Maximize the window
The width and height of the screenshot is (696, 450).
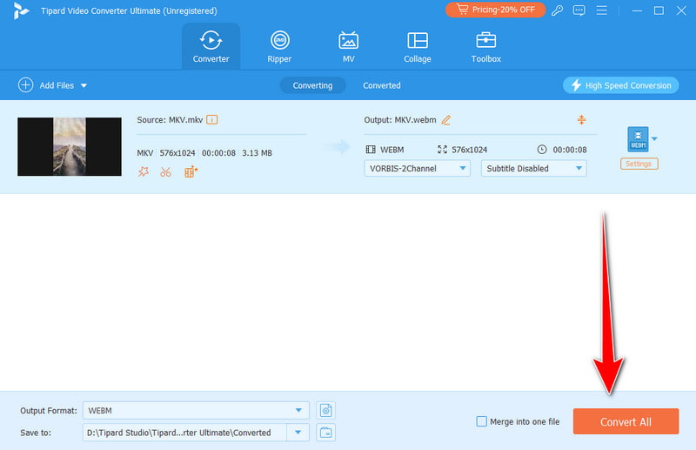coord(659,10)
